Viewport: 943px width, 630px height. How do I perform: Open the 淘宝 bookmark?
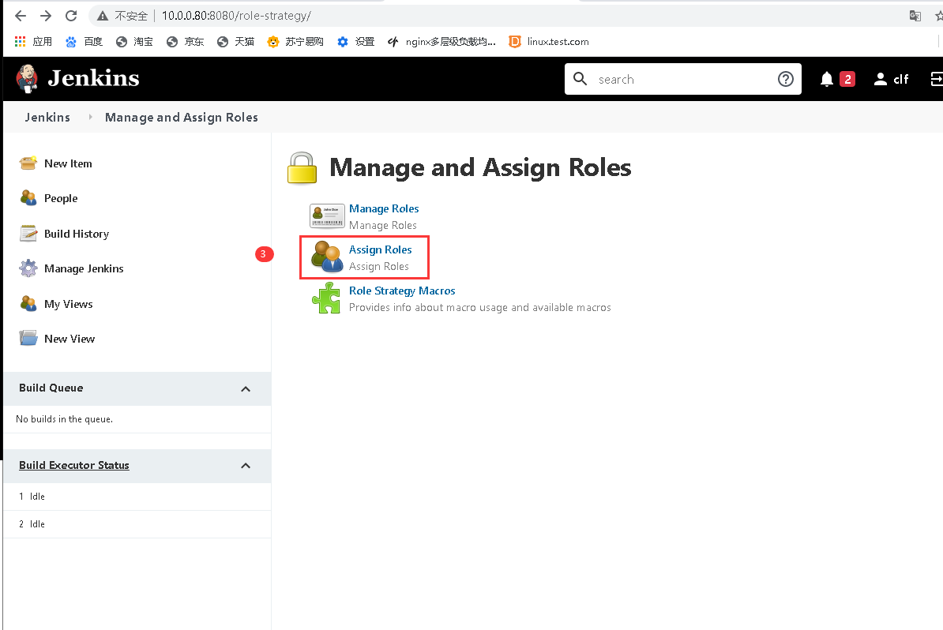point(135,42)
